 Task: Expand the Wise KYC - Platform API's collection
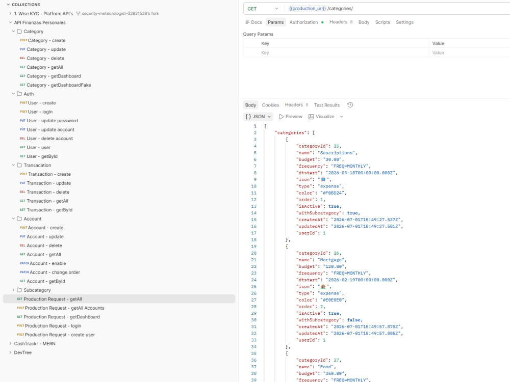[x=10, y=13]
